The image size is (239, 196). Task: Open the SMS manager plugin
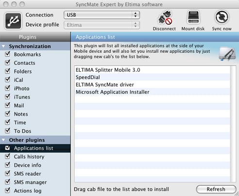(30, 182)
